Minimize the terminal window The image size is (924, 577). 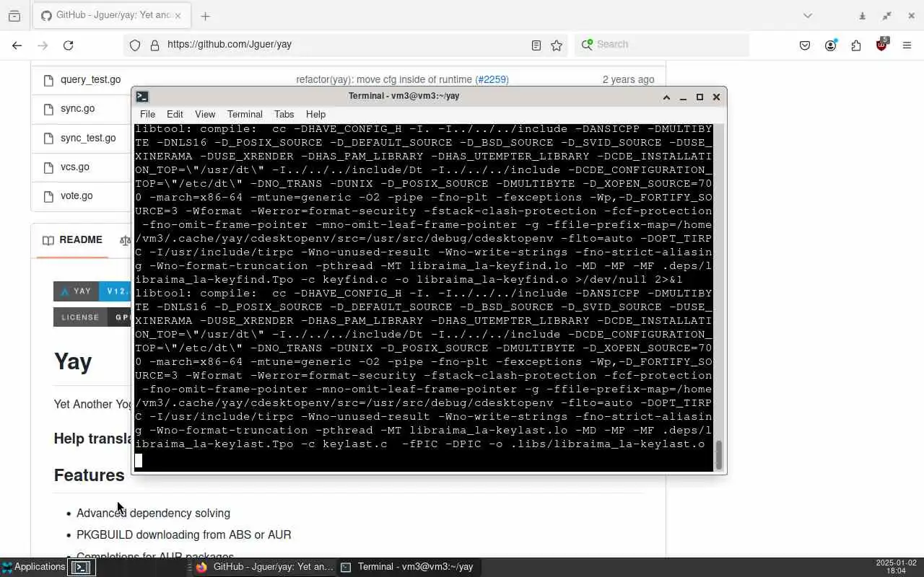click(x=683, y=97)
